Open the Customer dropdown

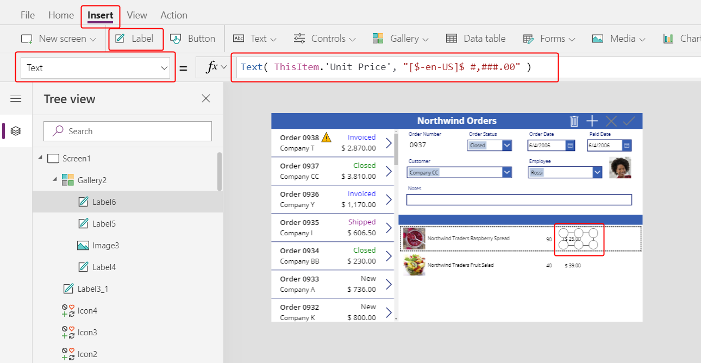(507, 172)
